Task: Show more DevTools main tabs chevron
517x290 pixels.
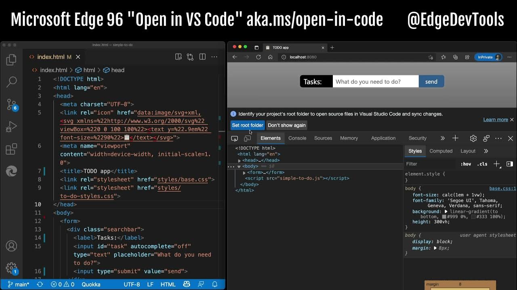Action: [442, 138]
